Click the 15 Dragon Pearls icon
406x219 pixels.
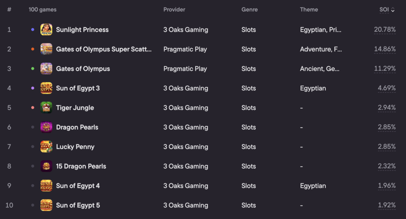point(46,166)
